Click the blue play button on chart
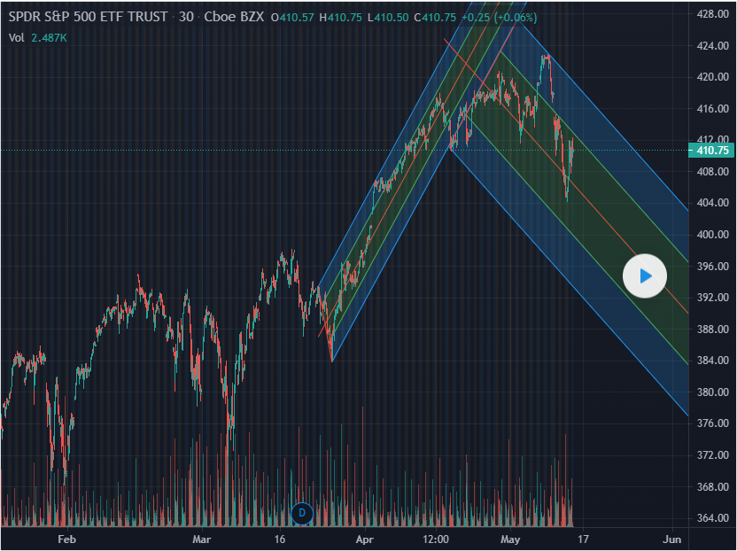 click(645, 276)
